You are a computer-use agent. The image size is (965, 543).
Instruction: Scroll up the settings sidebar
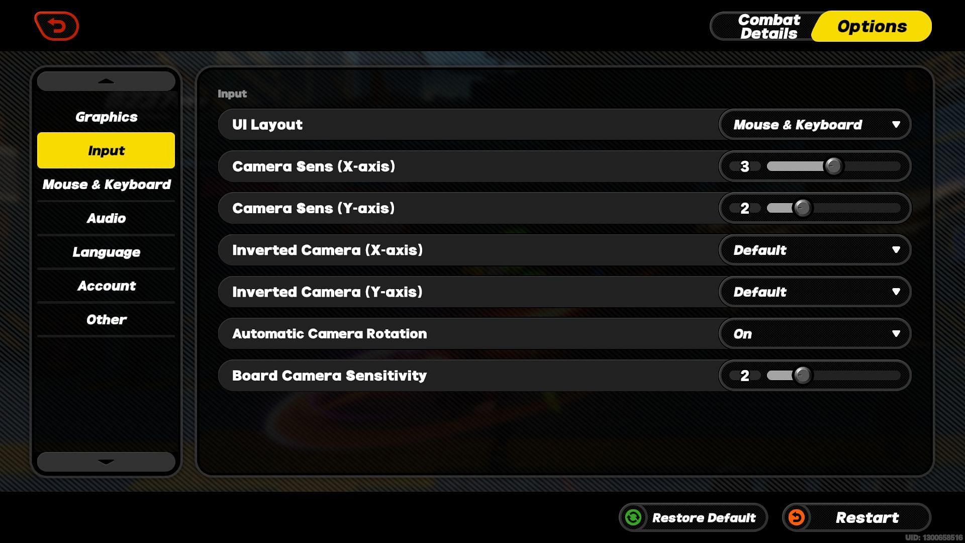point(106,81)
